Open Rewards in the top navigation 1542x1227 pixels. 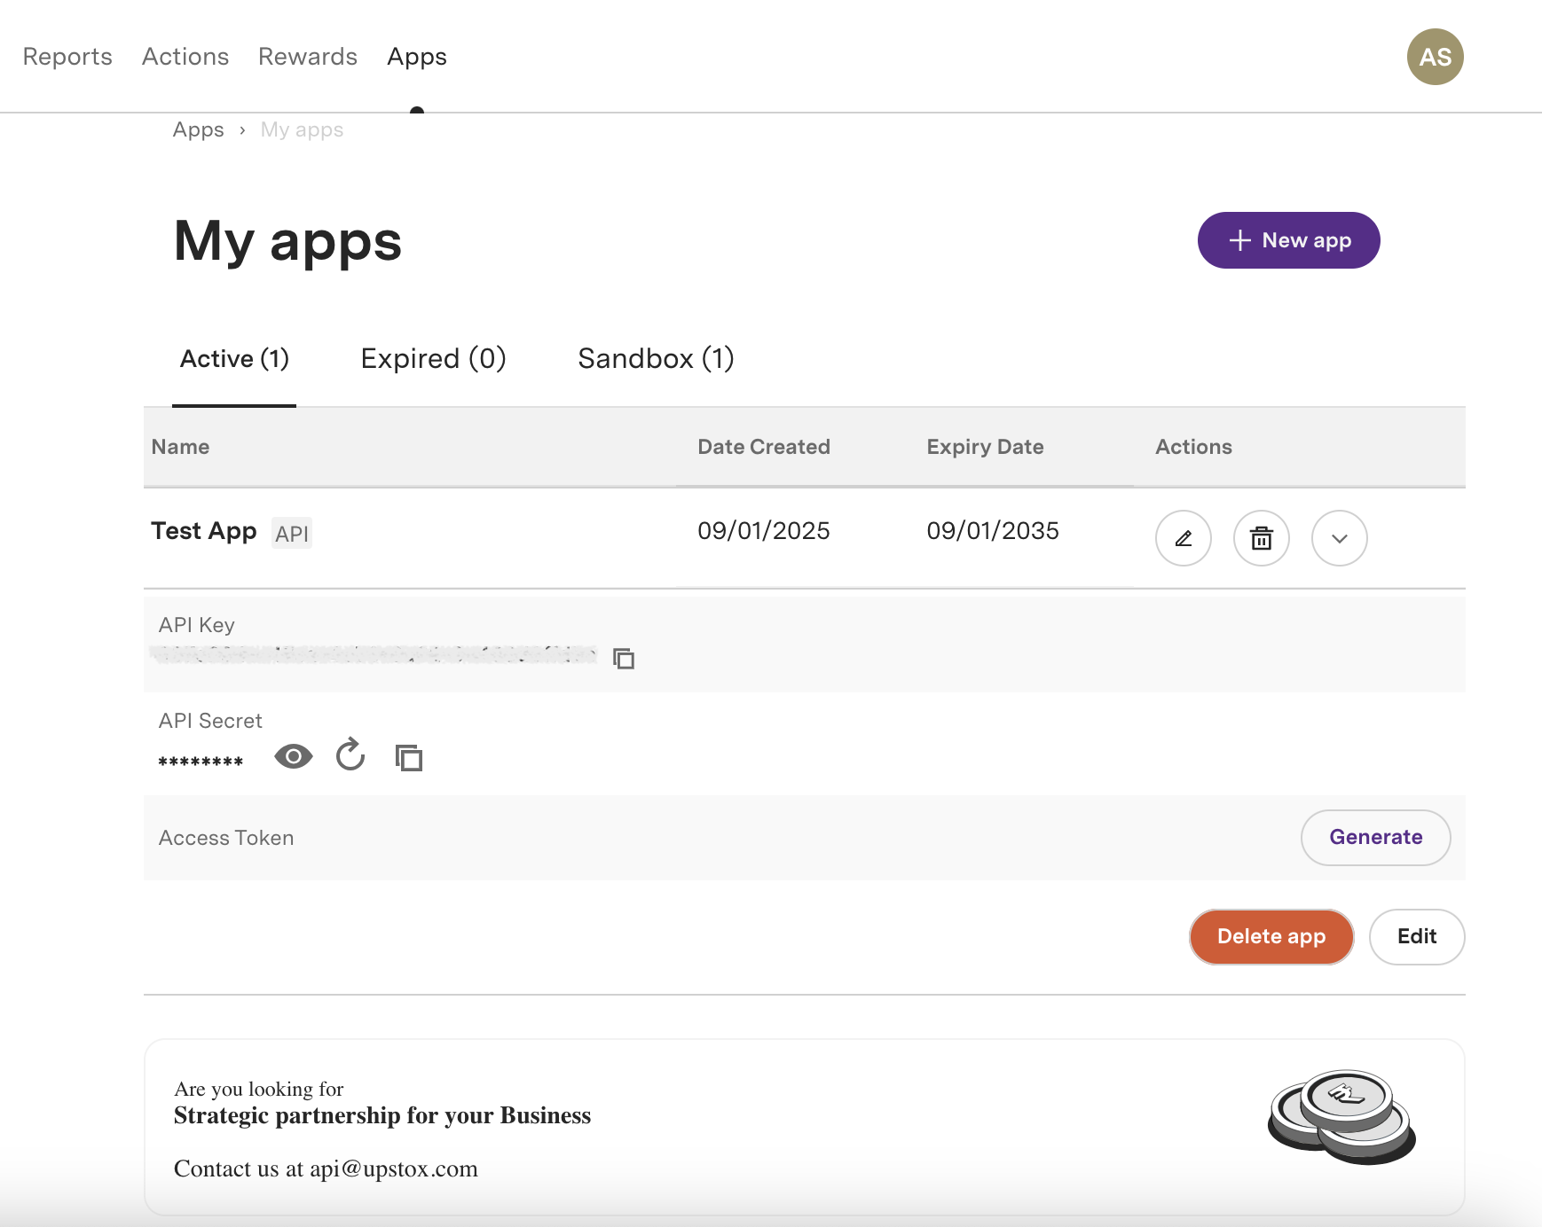308,57
